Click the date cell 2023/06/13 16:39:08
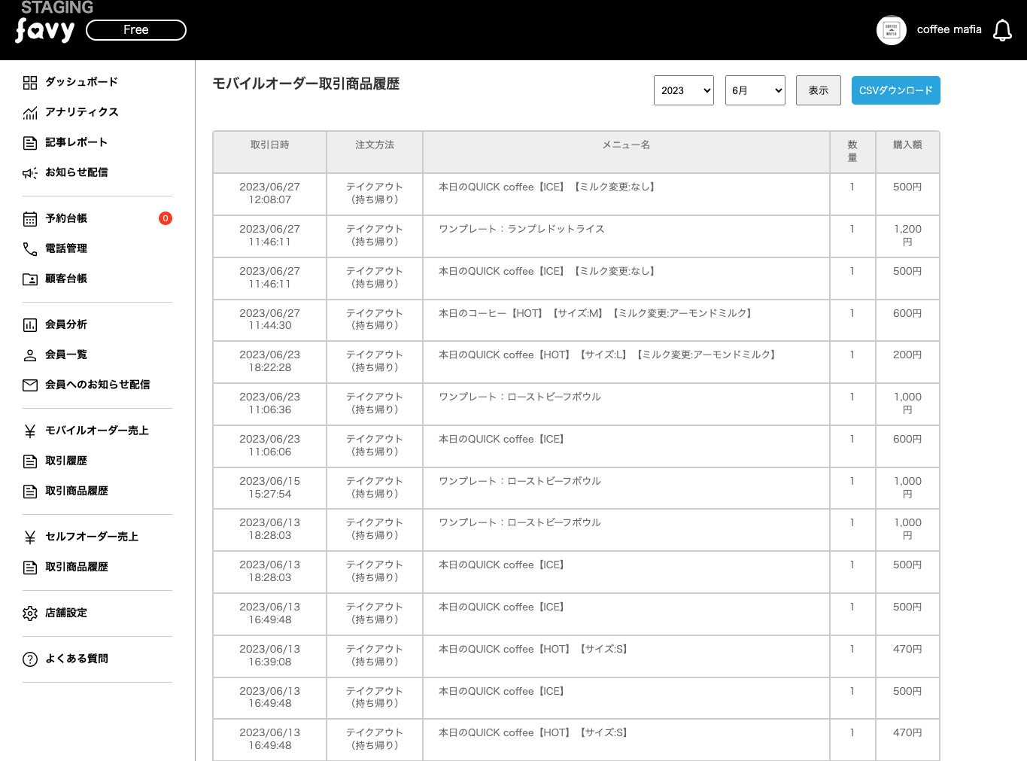This screenshot has width=1027, height=761. click(270, 656)
